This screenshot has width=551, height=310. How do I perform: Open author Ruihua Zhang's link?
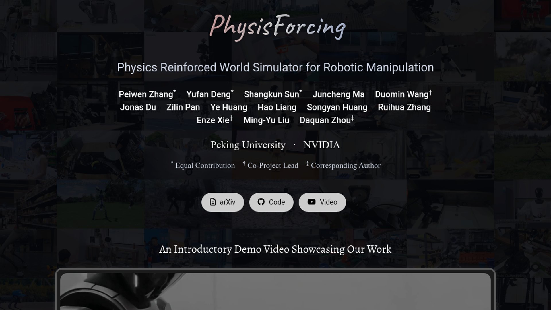[404, 107]
